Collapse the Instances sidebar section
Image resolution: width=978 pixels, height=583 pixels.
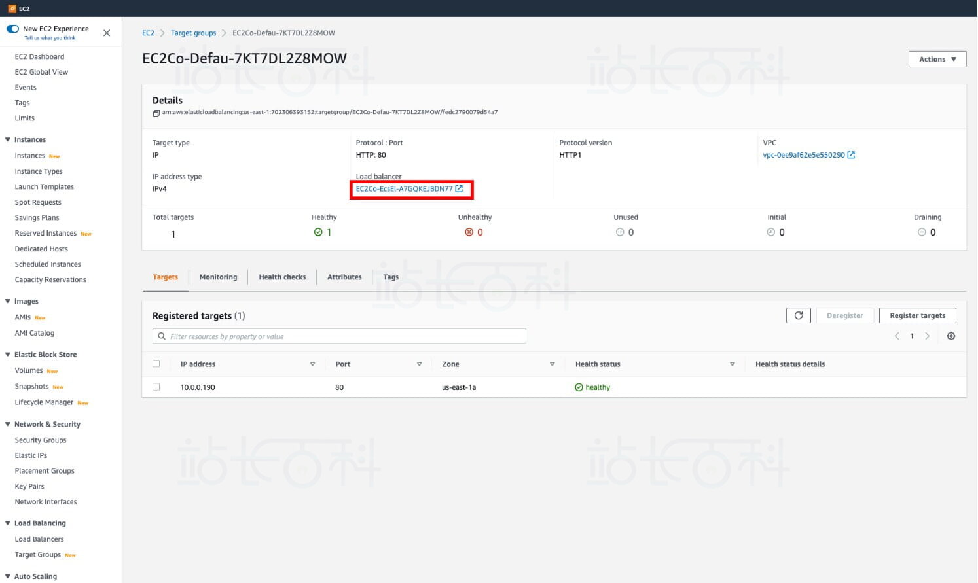[x=8, y=139]
